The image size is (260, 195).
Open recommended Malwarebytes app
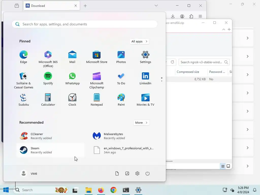pyautogui.click(x=123, y=136)
